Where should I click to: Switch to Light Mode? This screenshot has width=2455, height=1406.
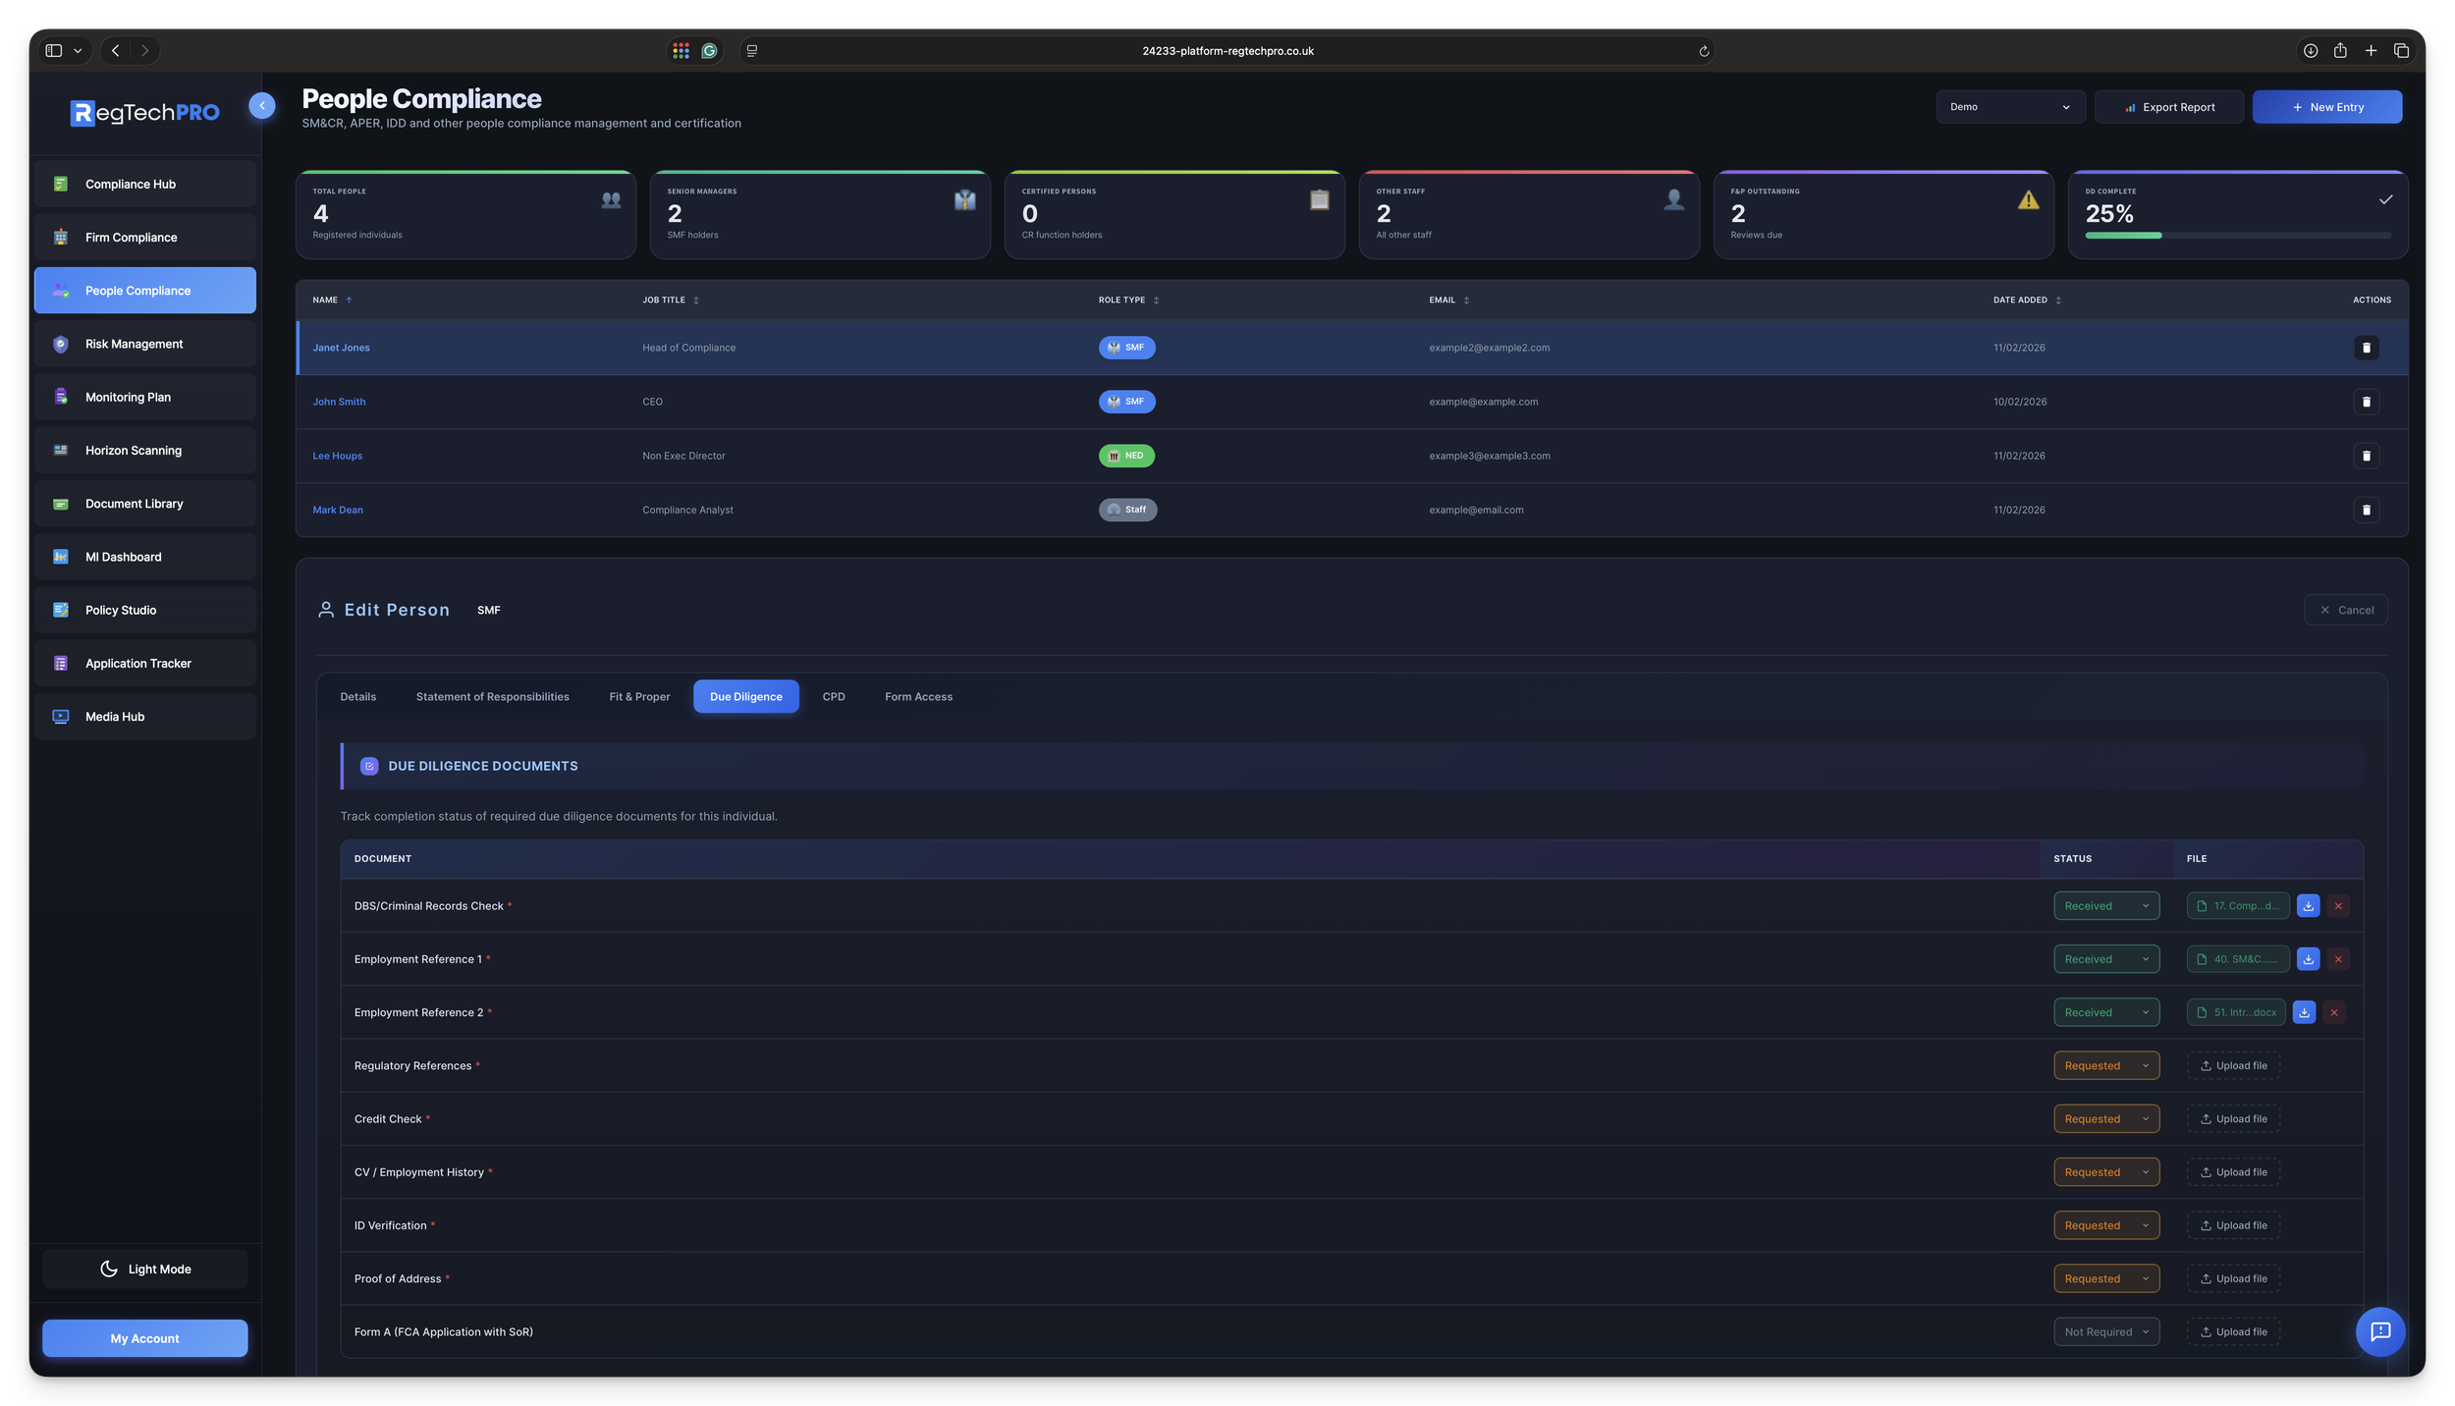145,1269
